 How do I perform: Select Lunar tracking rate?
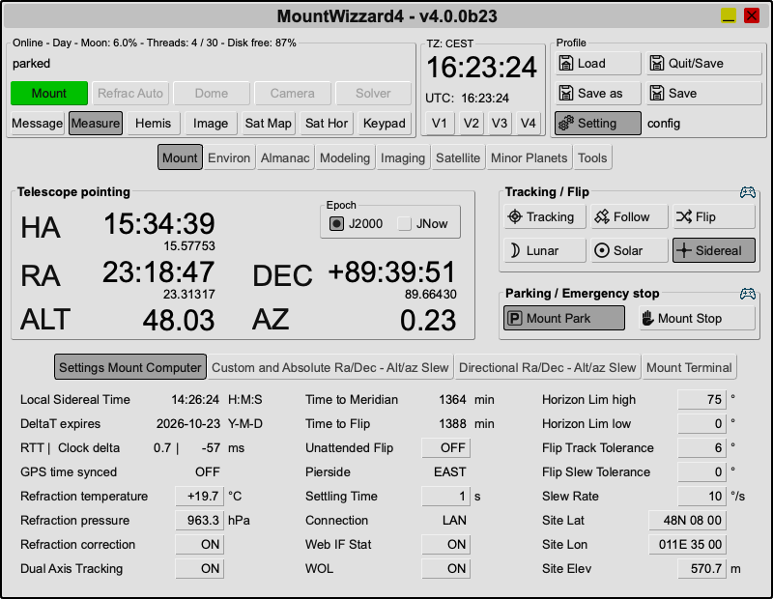coord(544,250)
